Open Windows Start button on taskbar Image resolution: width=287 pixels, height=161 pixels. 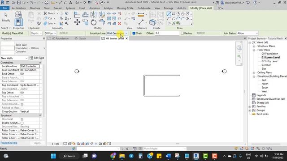click(x=53, y=156)
